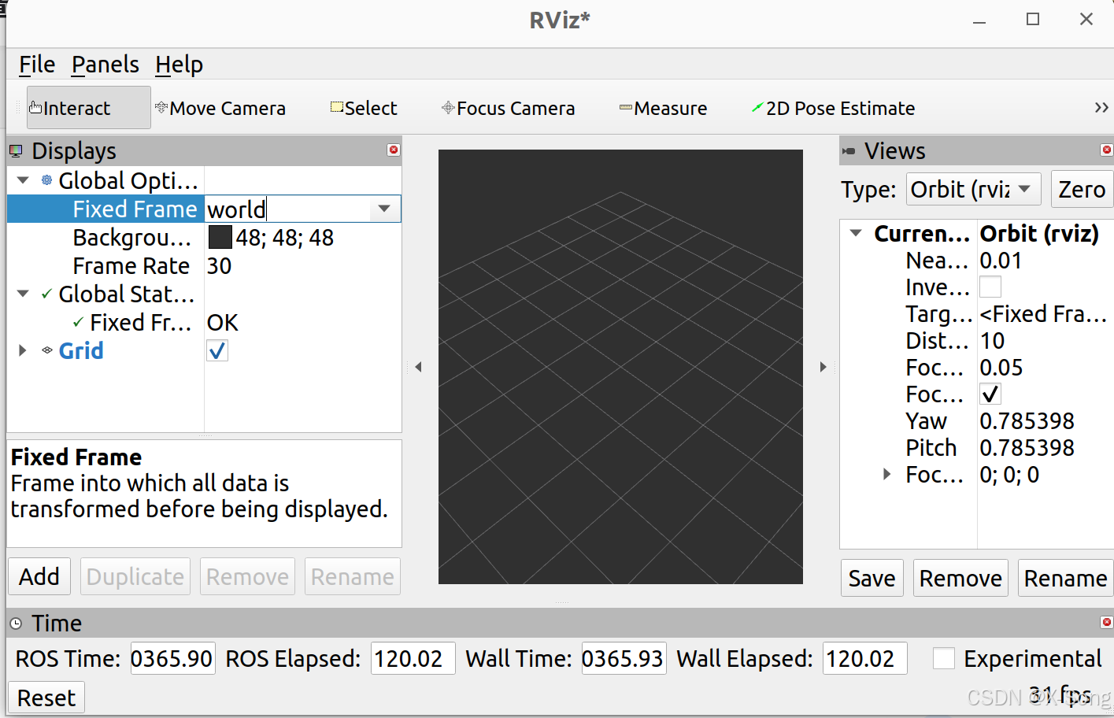Collapse the Global Options tree node

click(x=24, y=180)
